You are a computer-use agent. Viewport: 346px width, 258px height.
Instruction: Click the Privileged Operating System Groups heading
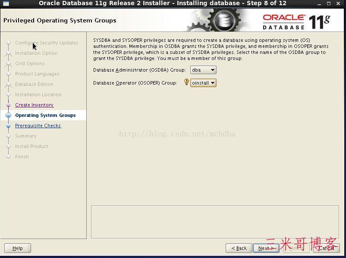coord(60,21)
